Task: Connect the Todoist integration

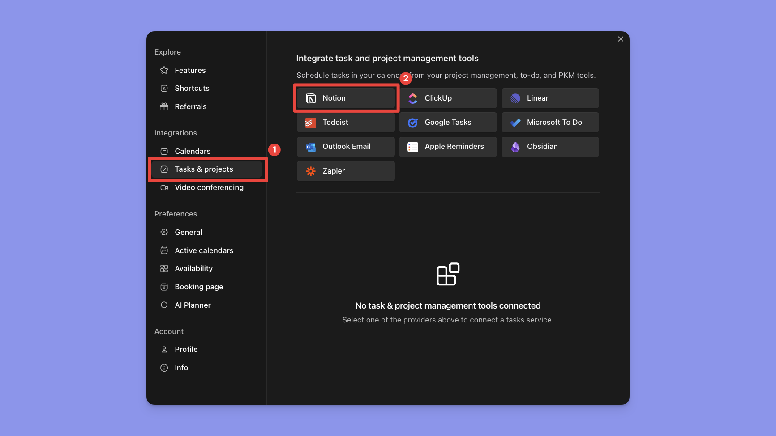Action: point(346,123)
